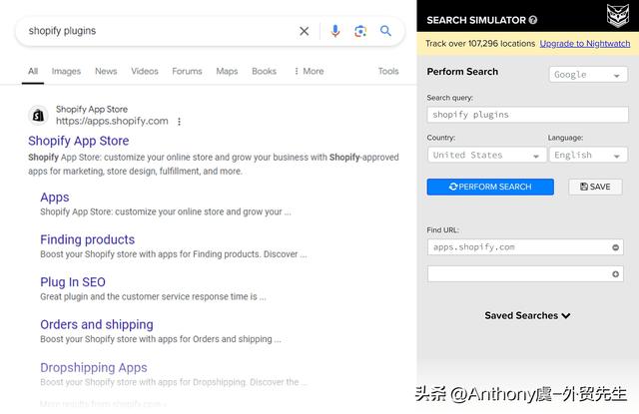The image size is (639, 414).
Task: Open the Country dropdown set to United States
Action: (486, 155)
